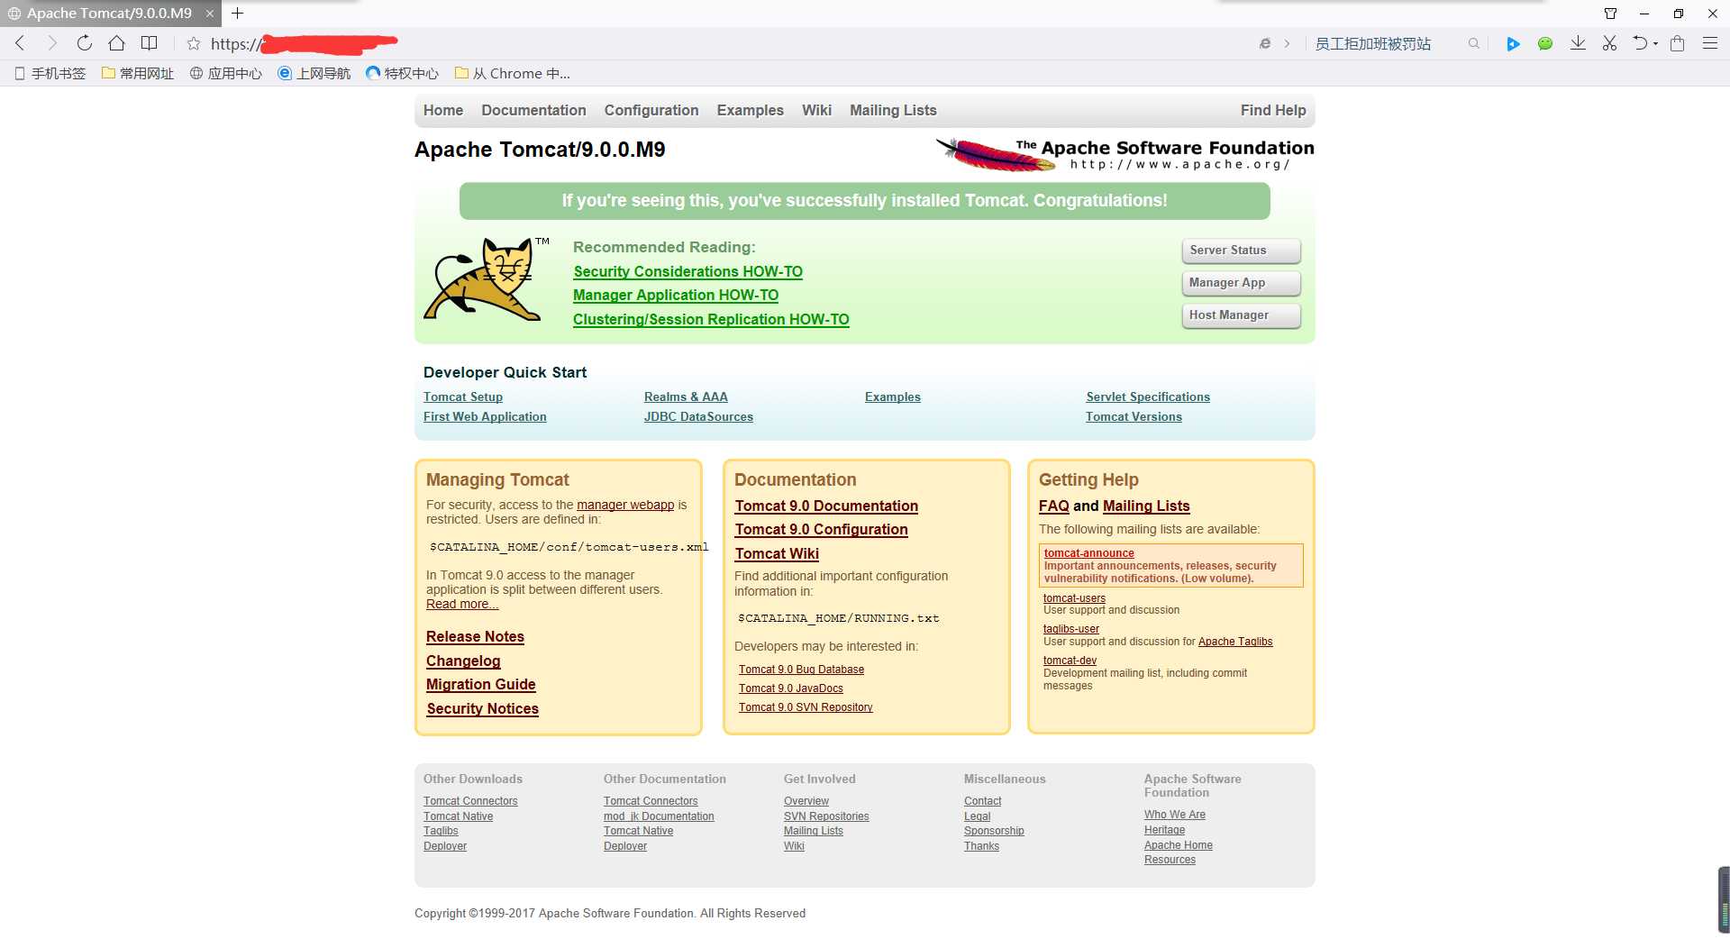
Task: Click the magnifier icon in the search box
Action: 1474,43
